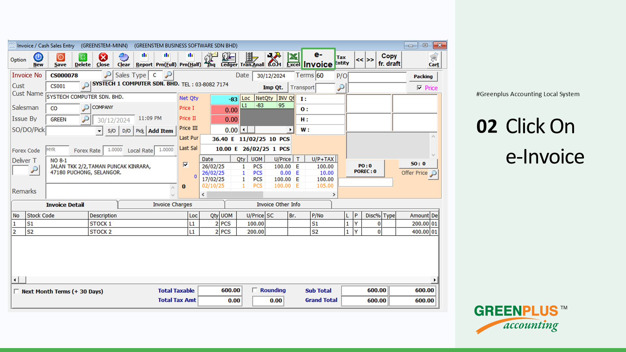Toggle the checkbox beside price history table
This screenshot has width=626, height=352.
pyautogui.click(x=186, y=165)
